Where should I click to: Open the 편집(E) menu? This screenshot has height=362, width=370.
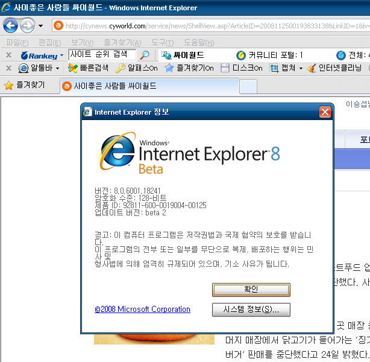coord(50,43)
